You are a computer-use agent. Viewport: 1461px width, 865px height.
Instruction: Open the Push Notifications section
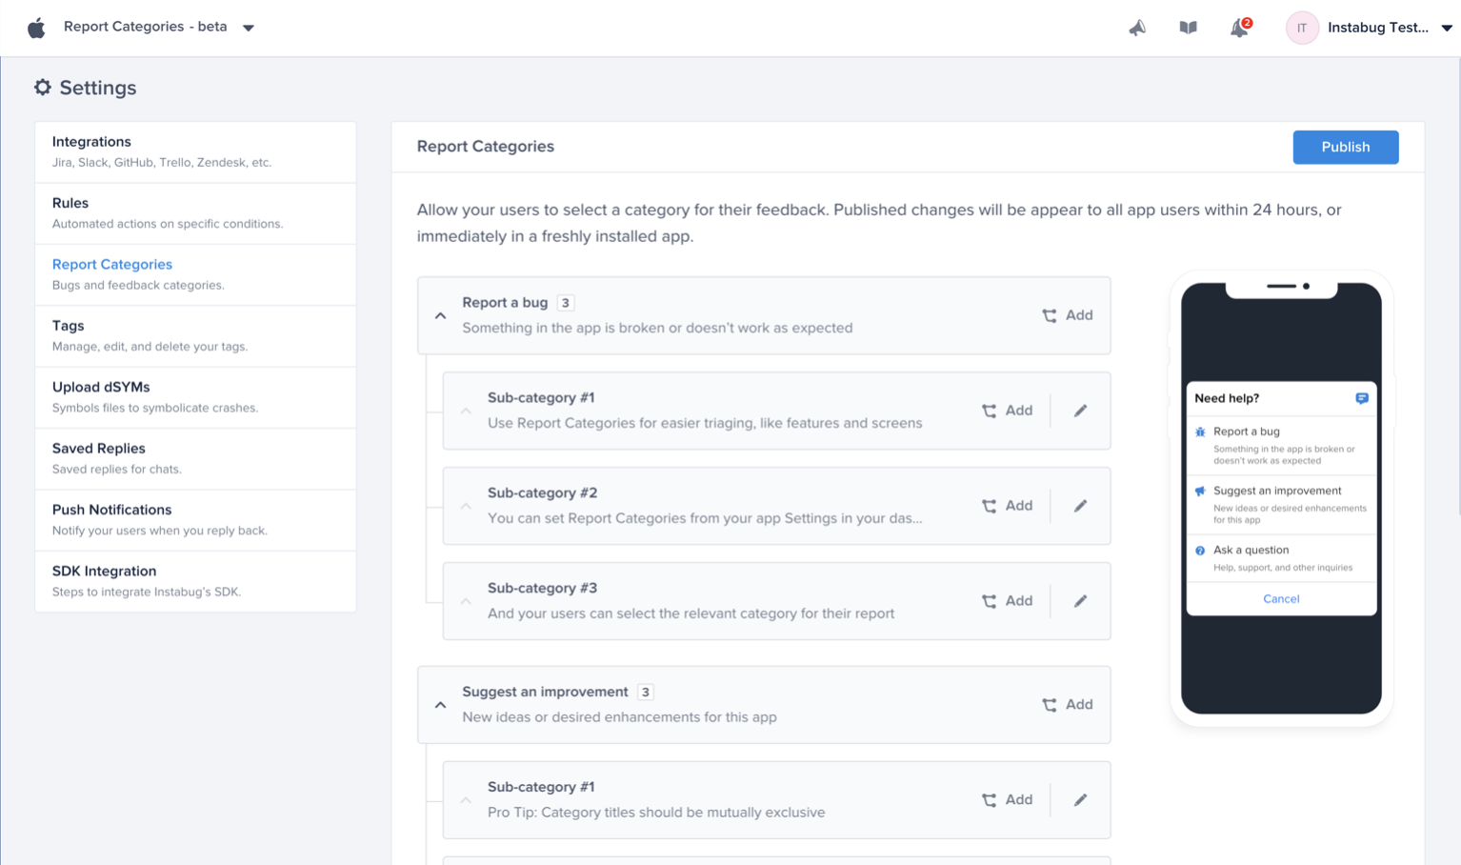pos(195,520)
